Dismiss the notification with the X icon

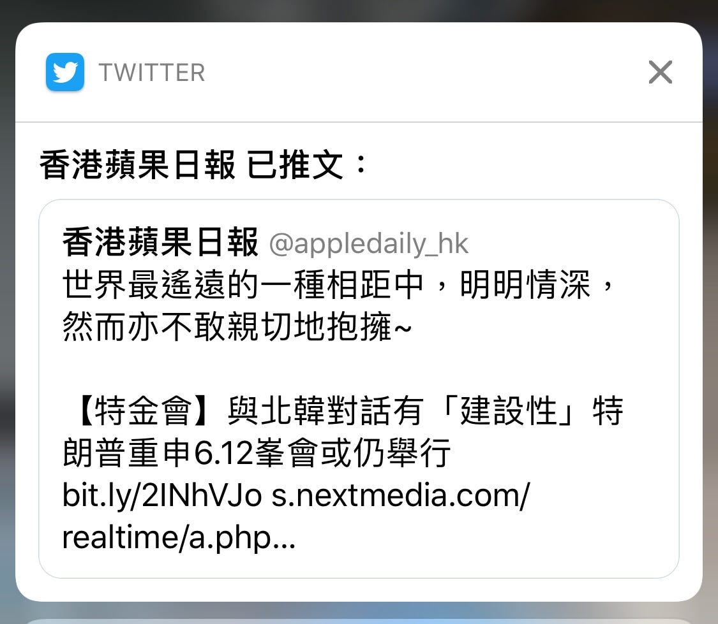coord(661,72)
